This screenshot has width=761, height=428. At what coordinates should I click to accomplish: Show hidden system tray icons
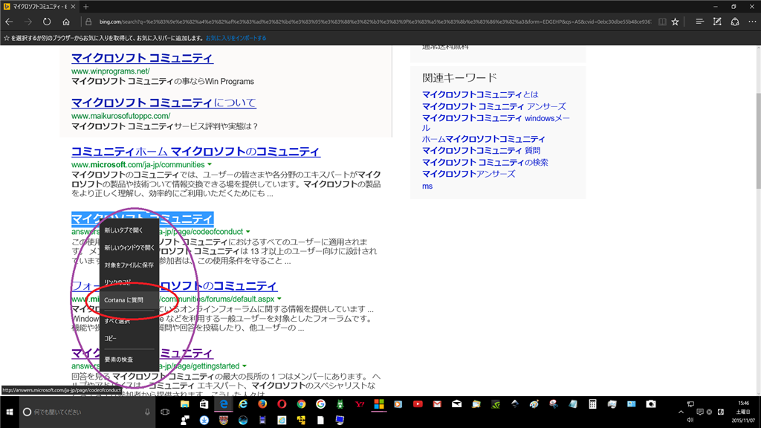[681, 412]
